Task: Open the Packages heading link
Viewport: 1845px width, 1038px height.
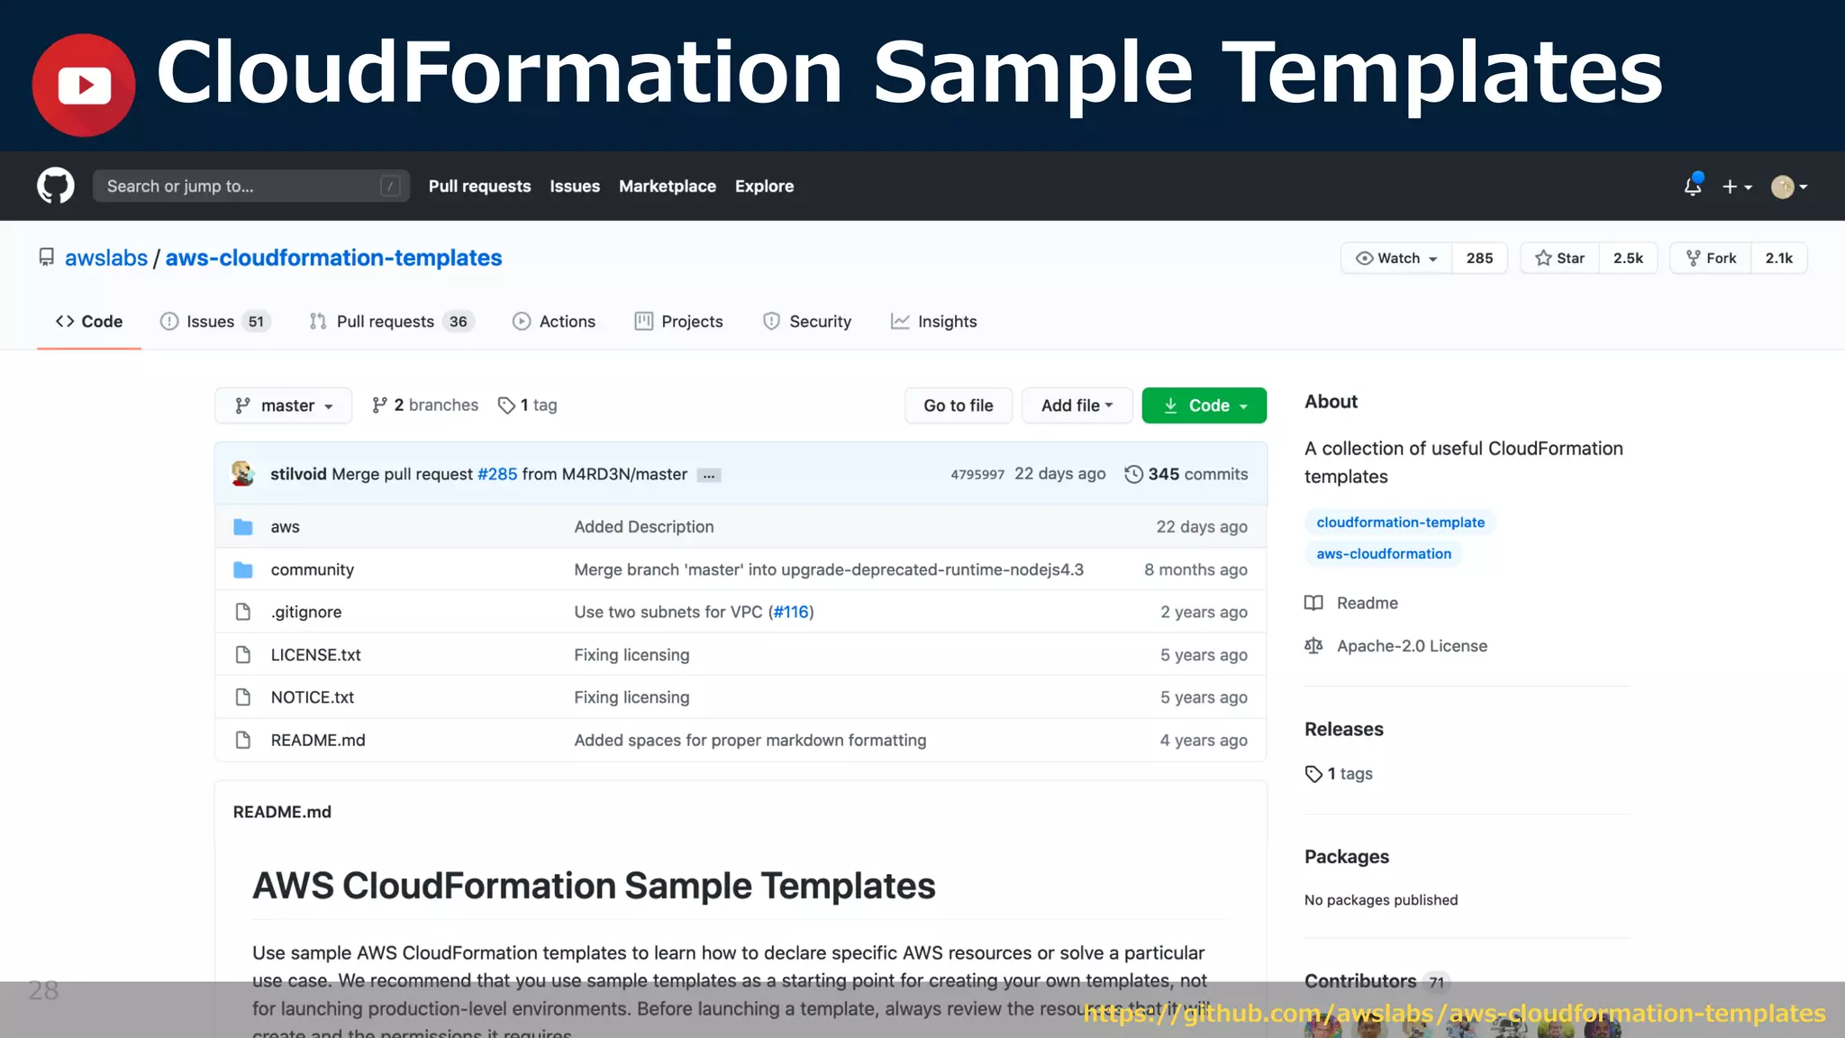Action: click(x=1347, y=857)
